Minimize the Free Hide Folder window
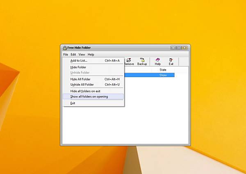This screenshot has height=174, width=246. tap(173, 48)
